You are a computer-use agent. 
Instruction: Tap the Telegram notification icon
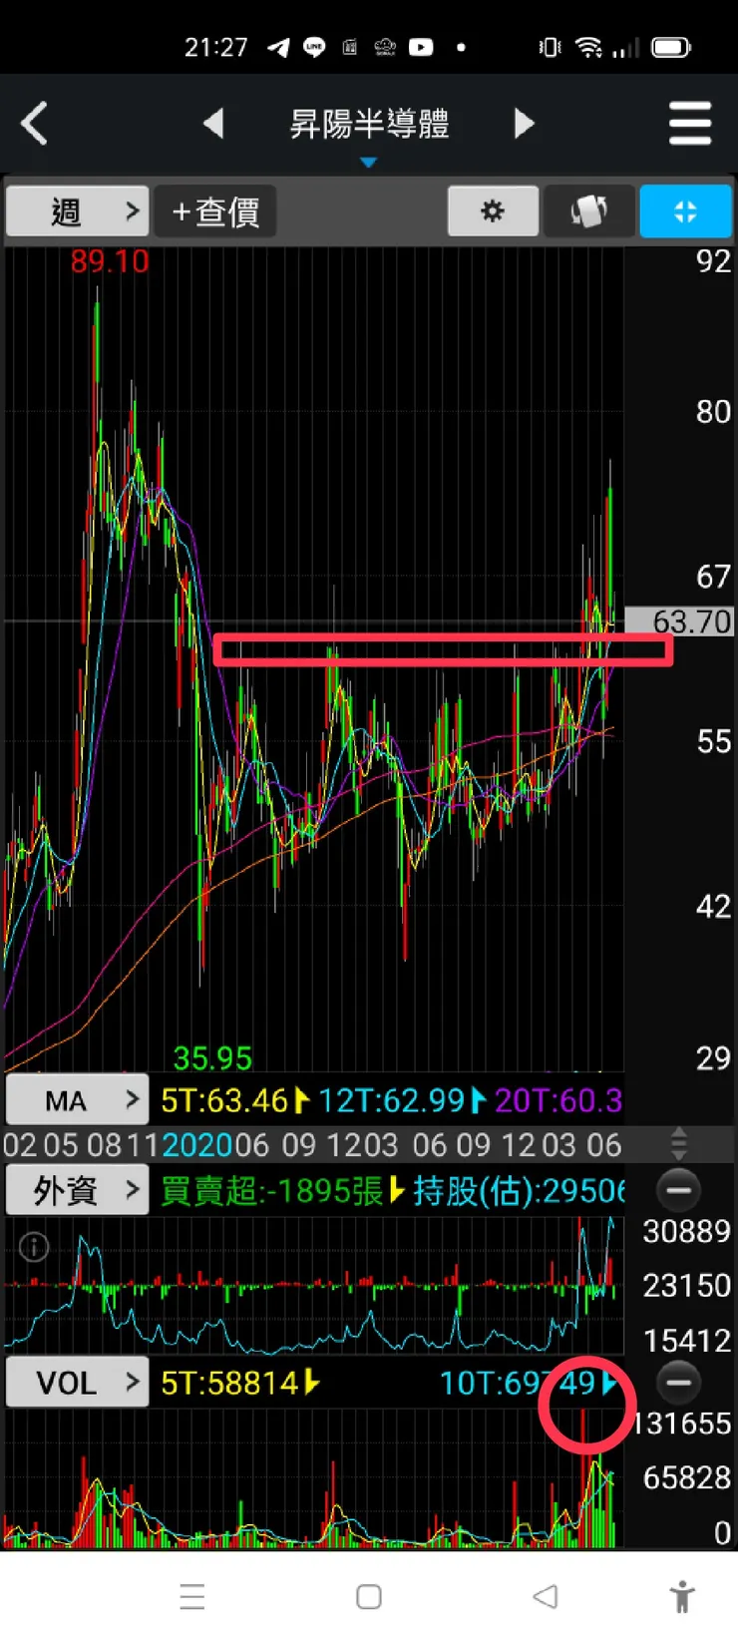tap(279, 47)
